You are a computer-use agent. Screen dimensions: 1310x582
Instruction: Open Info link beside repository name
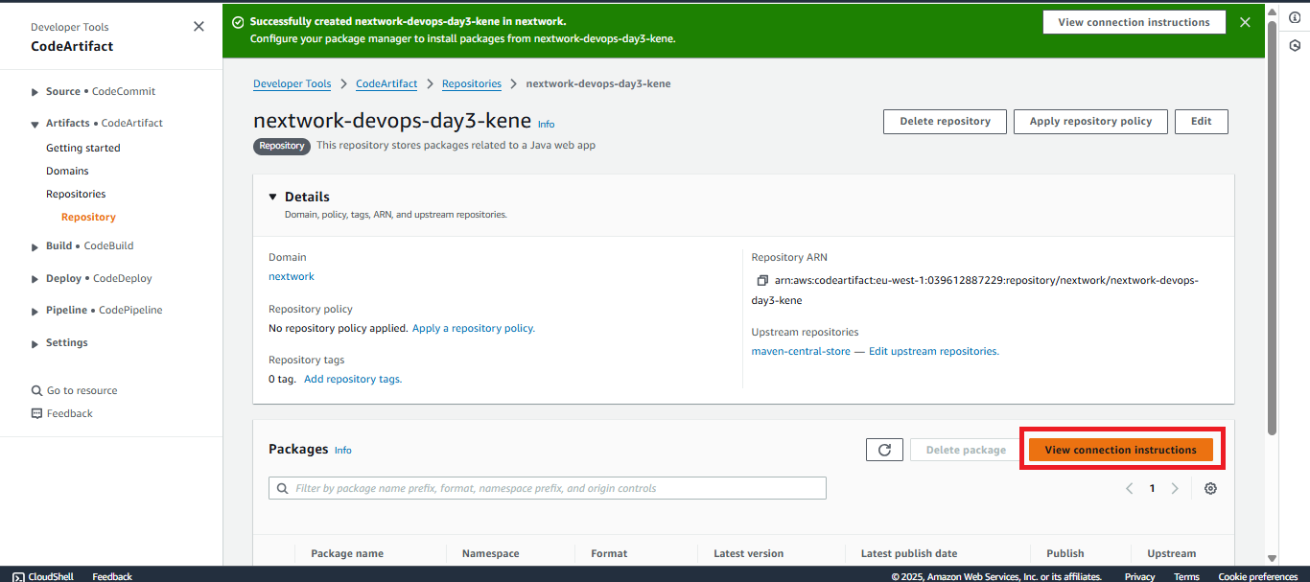(x=546, y=125)
